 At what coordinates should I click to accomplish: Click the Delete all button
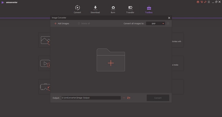click(x=84, y=24)
